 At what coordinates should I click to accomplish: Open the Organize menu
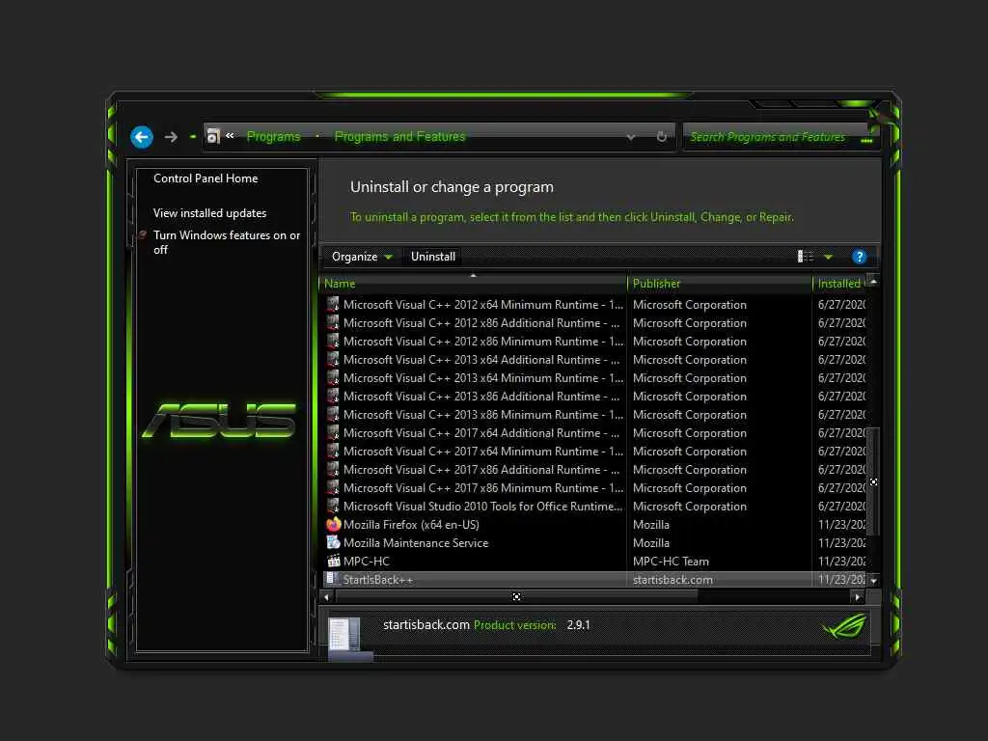pyautogui.click(x=362, y=257)
